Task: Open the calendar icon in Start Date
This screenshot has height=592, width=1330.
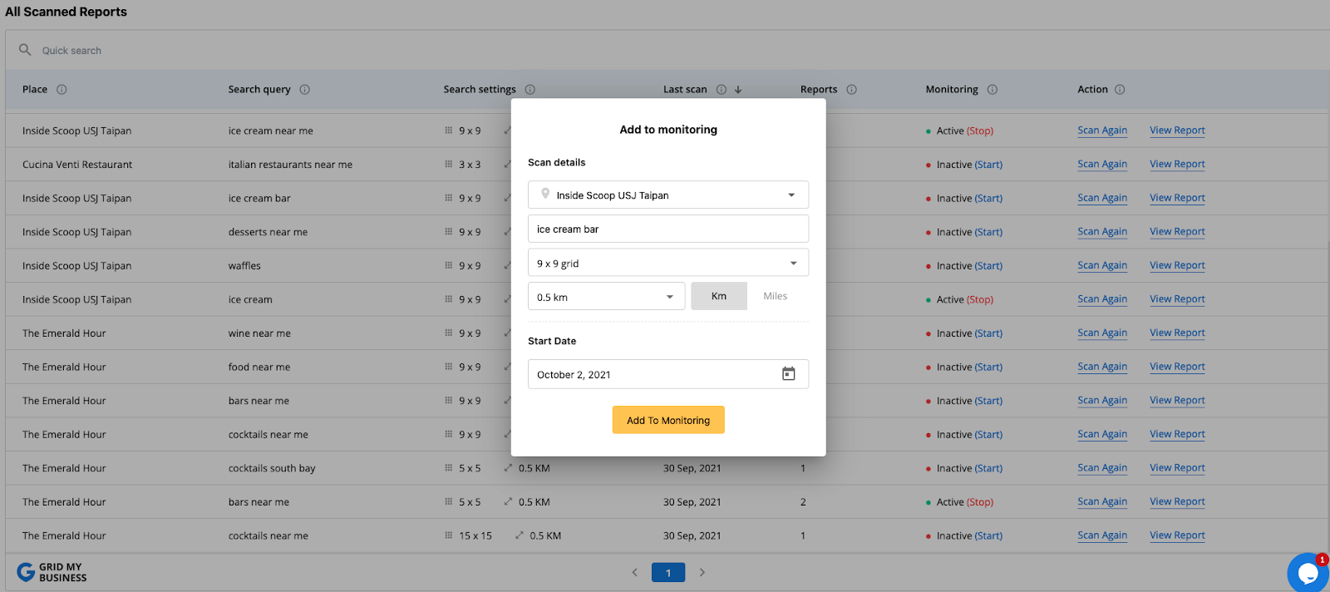Action: pyautogui.click(x=789, y=374)
